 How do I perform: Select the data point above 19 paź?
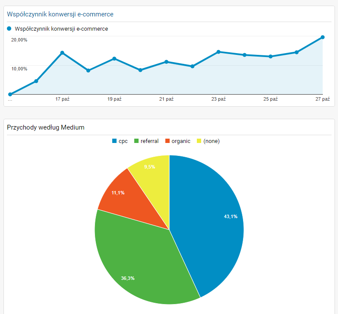point(114,59)
